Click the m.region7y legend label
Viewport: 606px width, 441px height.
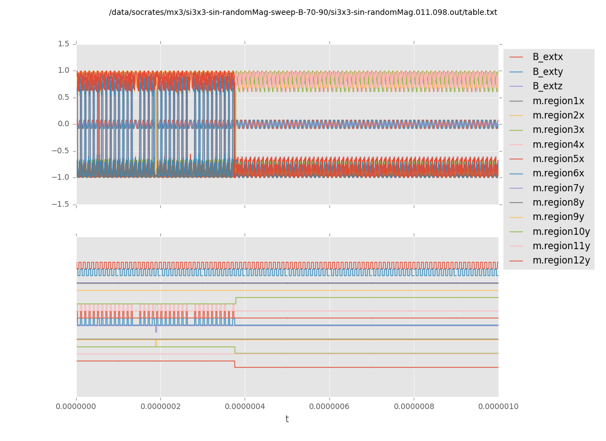pyautogui.click(x=558, y=188)
